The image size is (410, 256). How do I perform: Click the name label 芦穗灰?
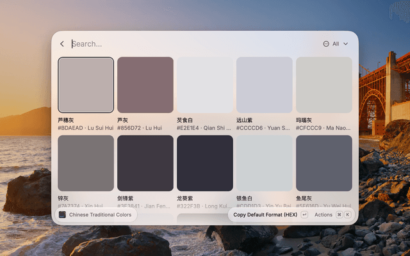[65, 120]
